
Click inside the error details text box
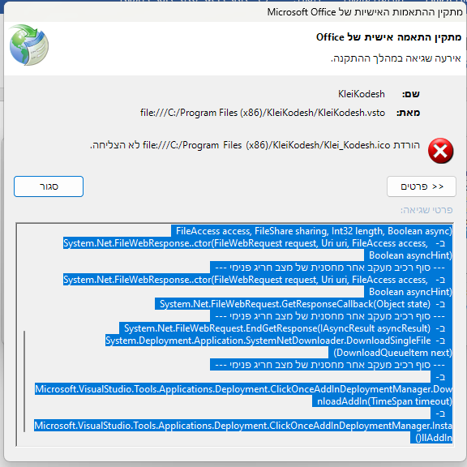[x=235, y=335]
